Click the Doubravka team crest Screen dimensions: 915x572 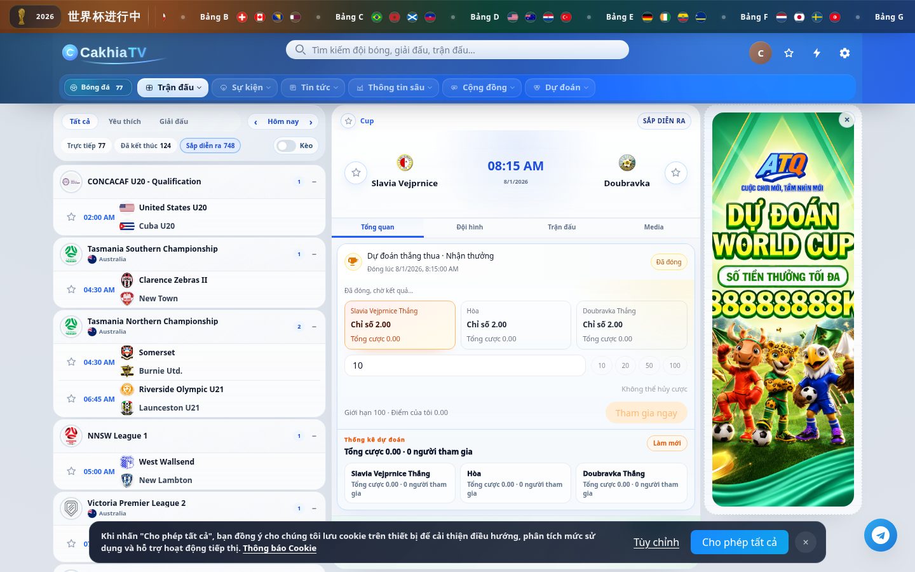tap(627, 163)
